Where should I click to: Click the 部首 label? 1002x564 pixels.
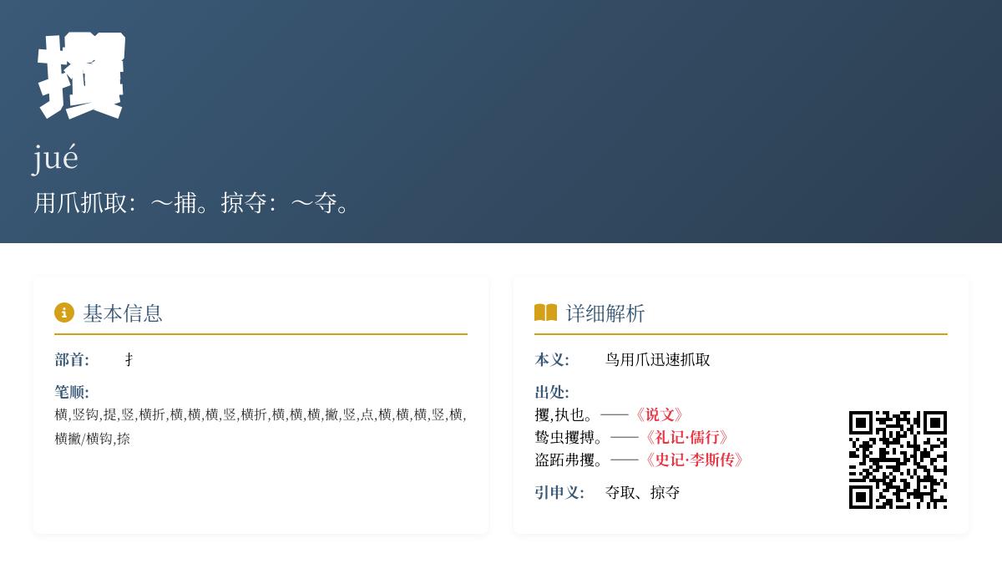click(x=72, y=360)
